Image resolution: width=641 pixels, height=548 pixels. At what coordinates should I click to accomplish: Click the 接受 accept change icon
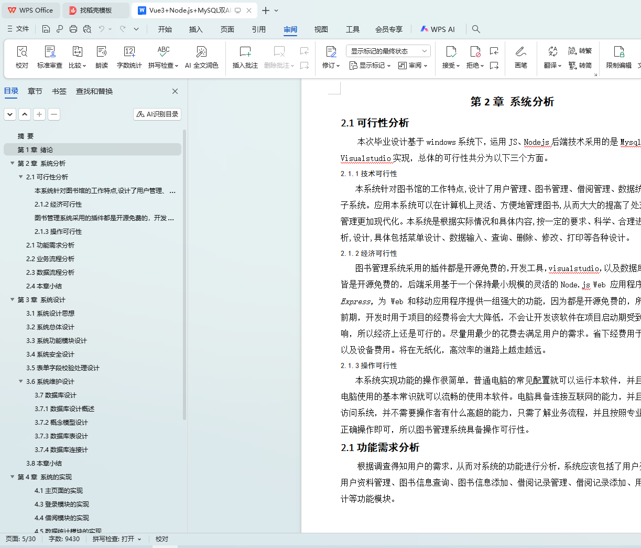(x=451, y=51)
